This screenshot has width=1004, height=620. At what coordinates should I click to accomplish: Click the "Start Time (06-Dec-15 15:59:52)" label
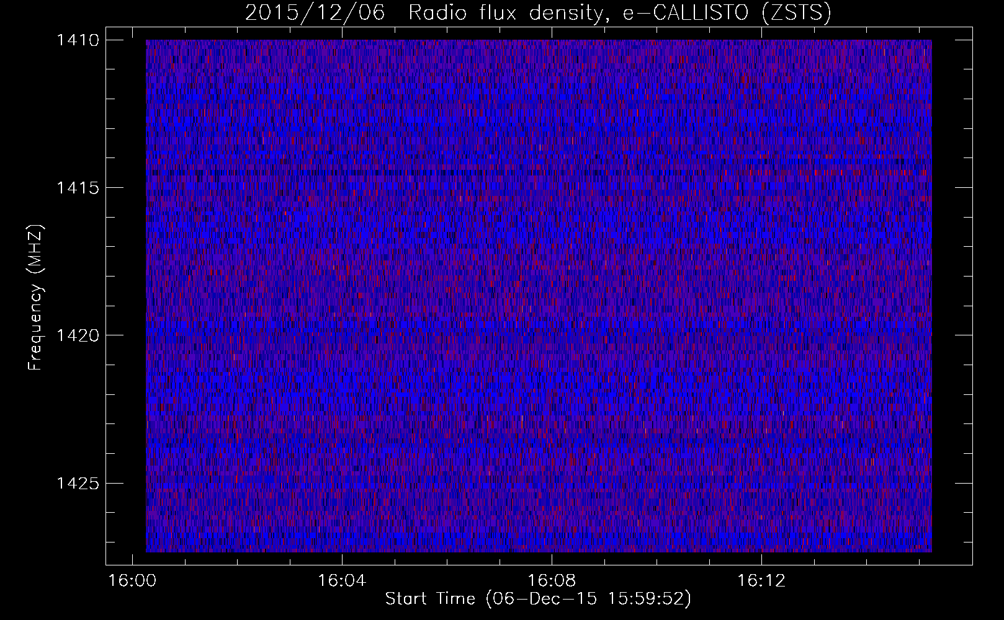coord(538,599)
